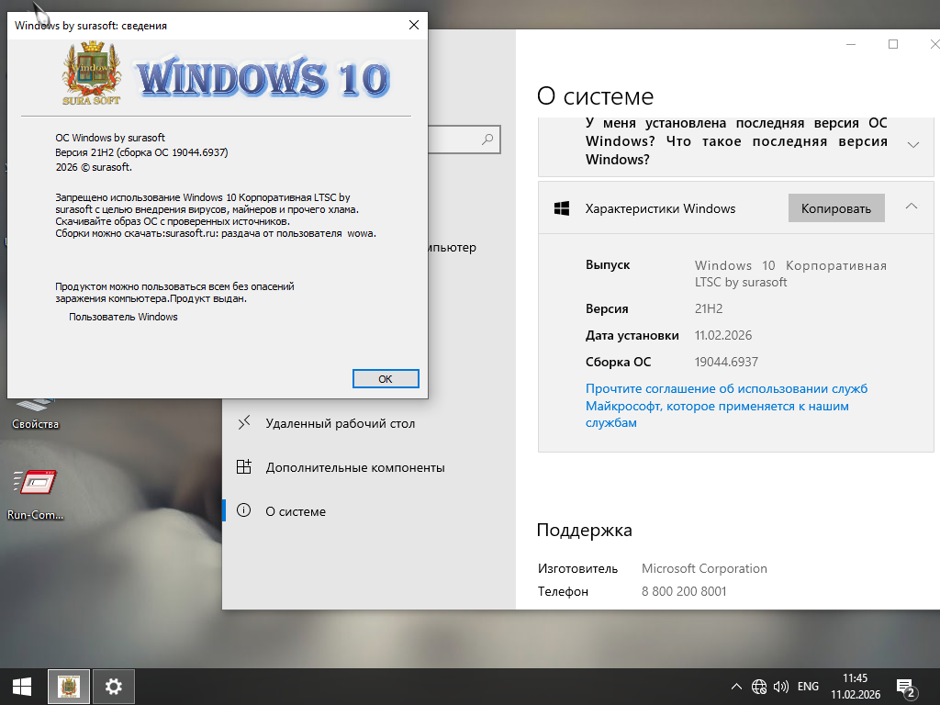Select the Свойства desktop icon
The image size is (940, 705).
tap(35, 415)
